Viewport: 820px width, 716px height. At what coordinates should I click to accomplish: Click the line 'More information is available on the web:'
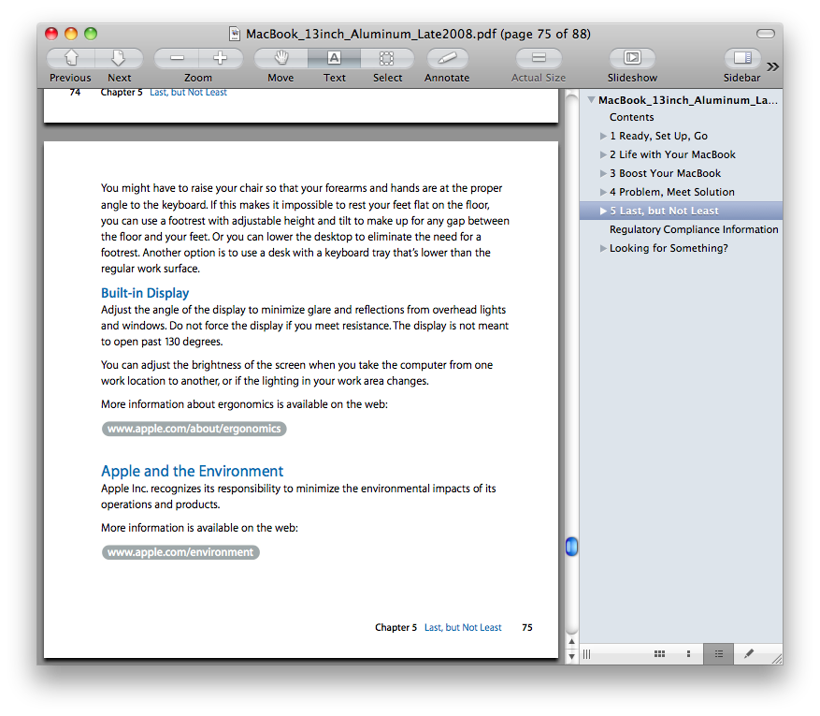199,528
